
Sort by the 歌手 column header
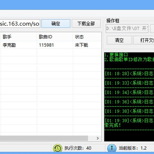pyautogui.click(x=19, y=37)
